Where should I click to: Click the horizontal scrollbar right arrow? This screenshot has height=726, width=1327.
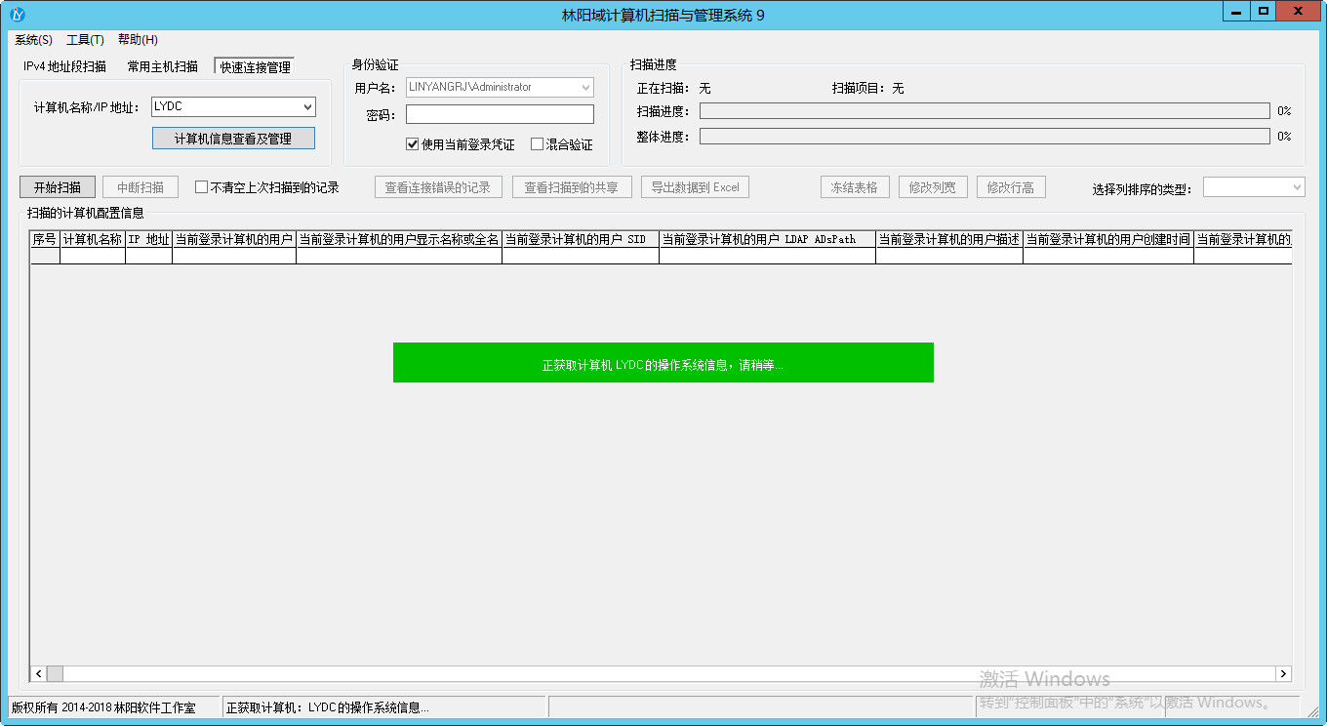(x=1283, y=674)
